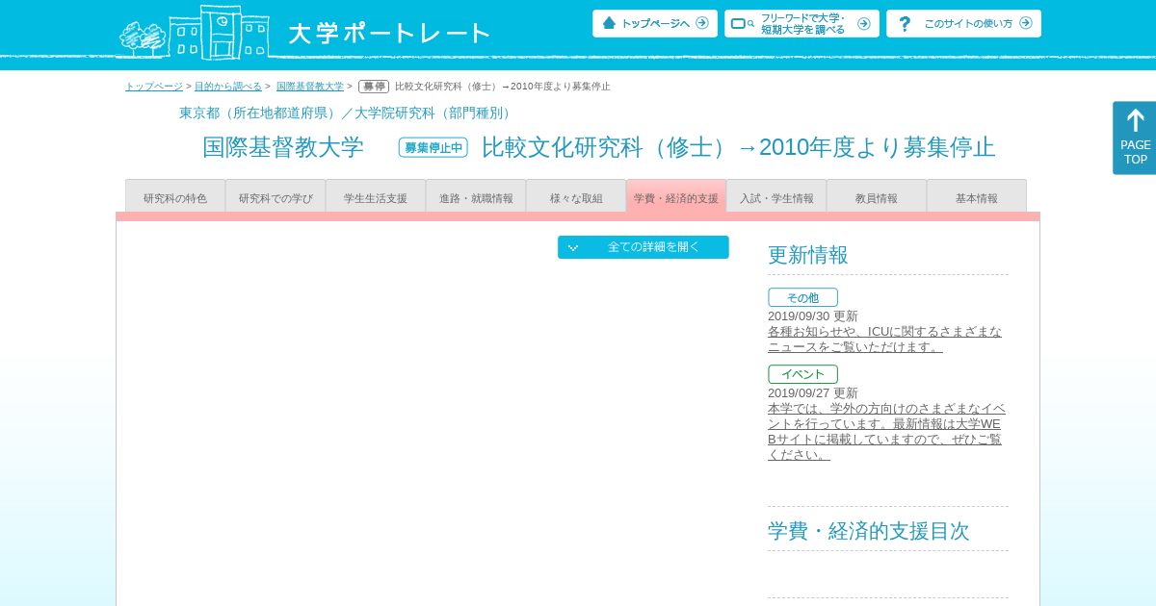Image resolution: width=1156 pixels, height=606 pixels.
Task: Click date text 2019/09/27 更新
Action: [813, 392]
